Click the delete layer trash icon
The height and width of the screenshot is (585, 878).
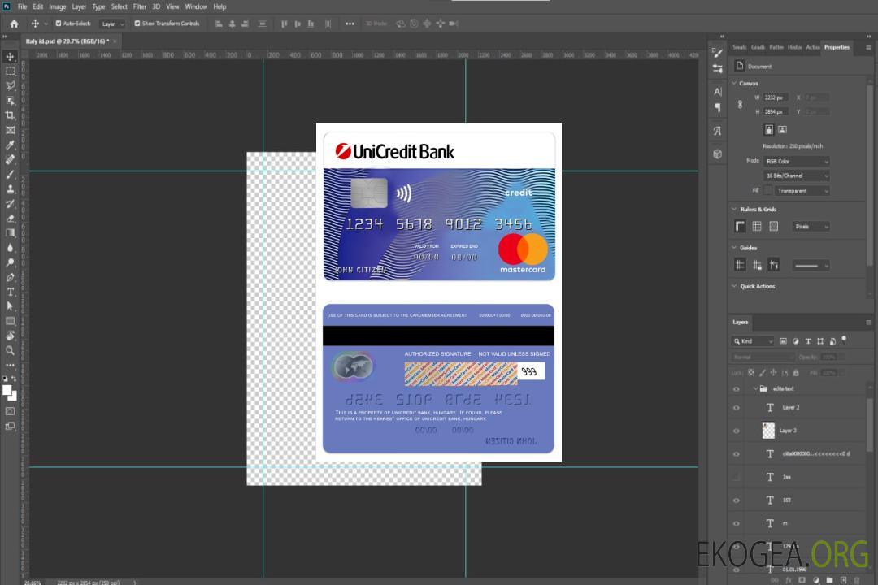858,580
